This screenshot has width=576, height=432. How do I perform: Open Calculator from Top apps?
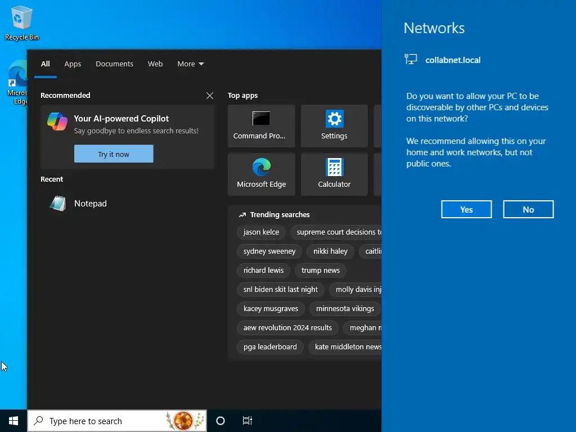334,174
